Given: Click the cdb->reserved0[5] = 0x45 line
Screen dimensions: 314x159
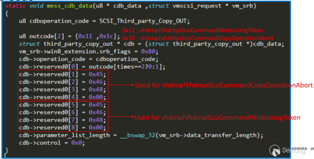Looking at the screenshot, I should 62,105.
